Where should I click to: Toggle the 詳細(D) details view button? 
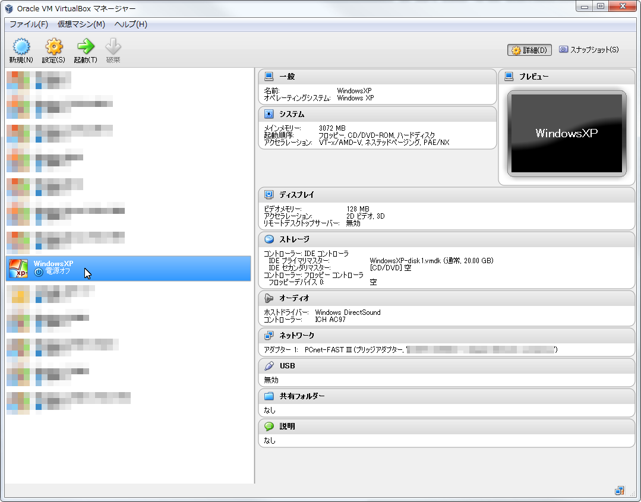(x=529, y=50)
